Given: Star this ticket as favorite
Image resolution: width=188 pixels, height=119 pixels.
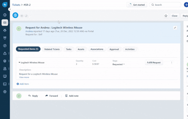Looking at the screenshot, I should coord(166,16).
